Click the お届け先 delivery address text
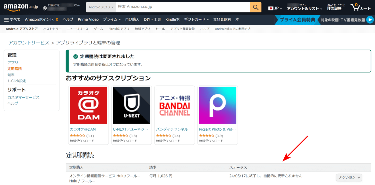The width and height of the screenshot is (375, 185). click(x=54, y=5)
